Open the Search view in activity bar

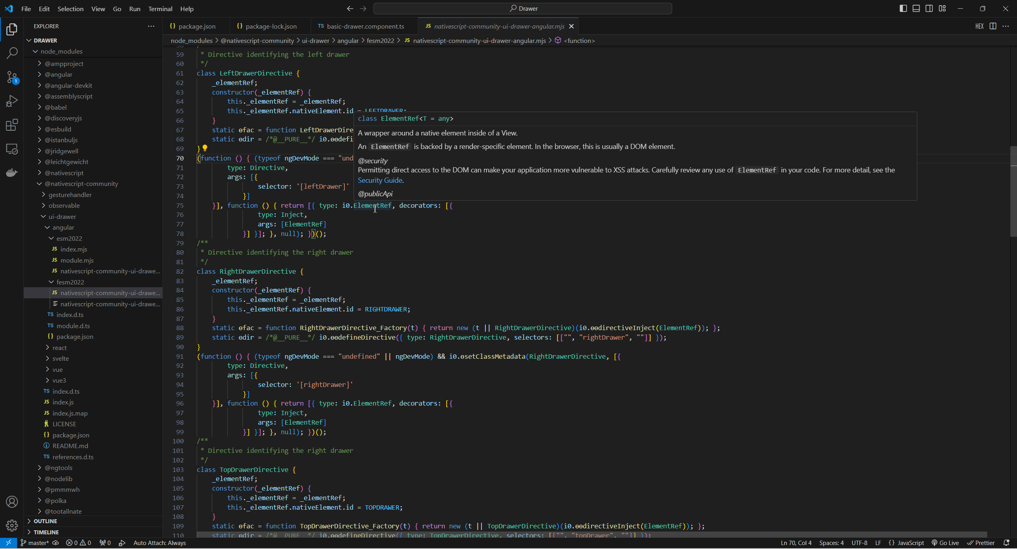[12, 53]
